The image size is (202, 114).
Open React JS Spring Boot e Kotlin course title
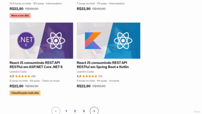[x=103, y=65]
